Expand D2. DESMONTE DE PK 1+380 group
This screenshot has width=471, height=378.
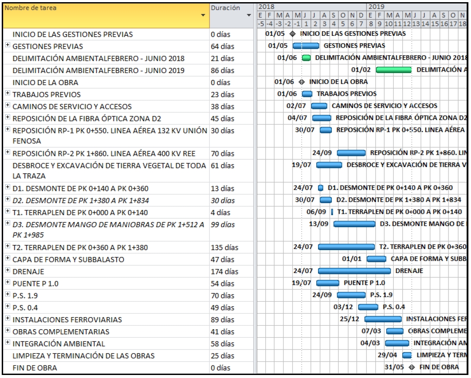tap(7, 199)
